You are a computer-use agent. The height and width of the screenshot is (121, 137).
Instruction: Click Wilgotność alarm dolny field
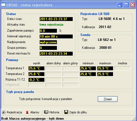(54, 85)
